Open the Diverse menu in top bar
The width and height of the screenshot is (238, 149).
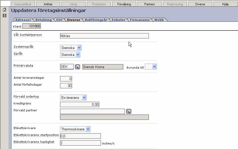(x=200, y=4)
